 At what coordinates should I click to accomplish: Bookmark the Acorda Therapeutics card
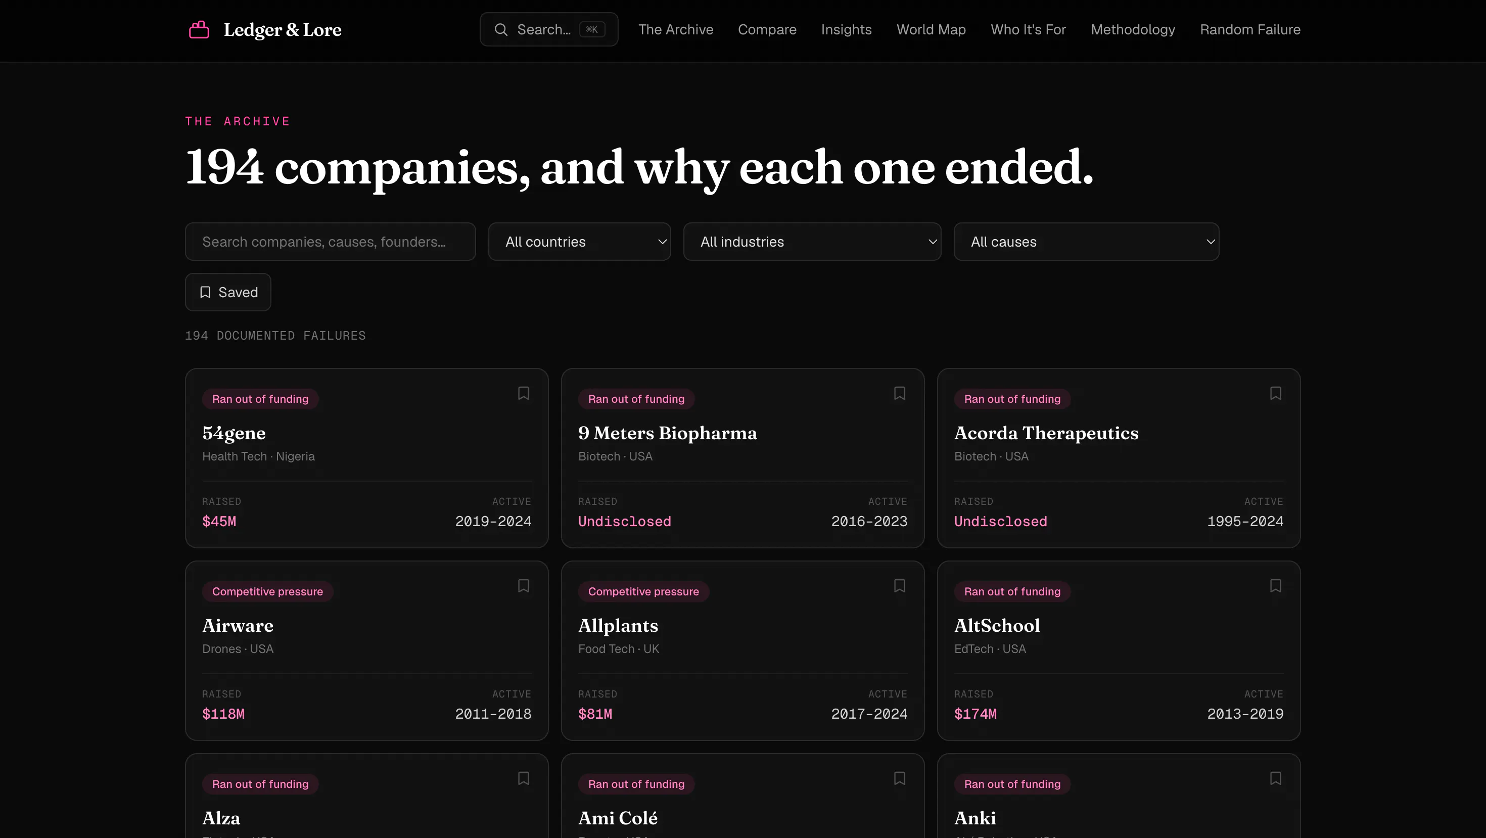(x=1275, y=393)
